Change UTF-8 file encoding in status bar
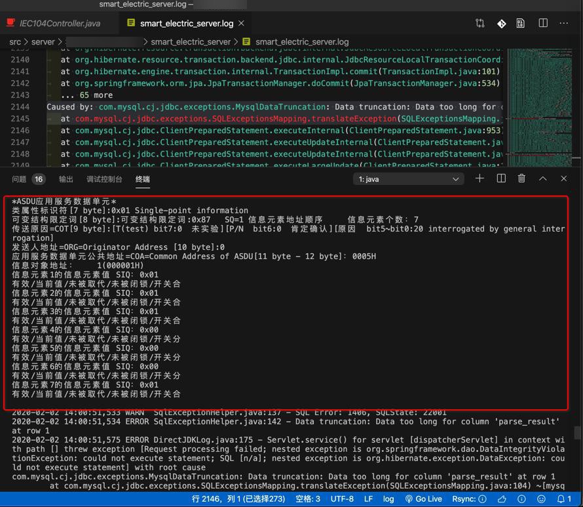The height and width of the screenshot is (507, 583). pos(342,499)
